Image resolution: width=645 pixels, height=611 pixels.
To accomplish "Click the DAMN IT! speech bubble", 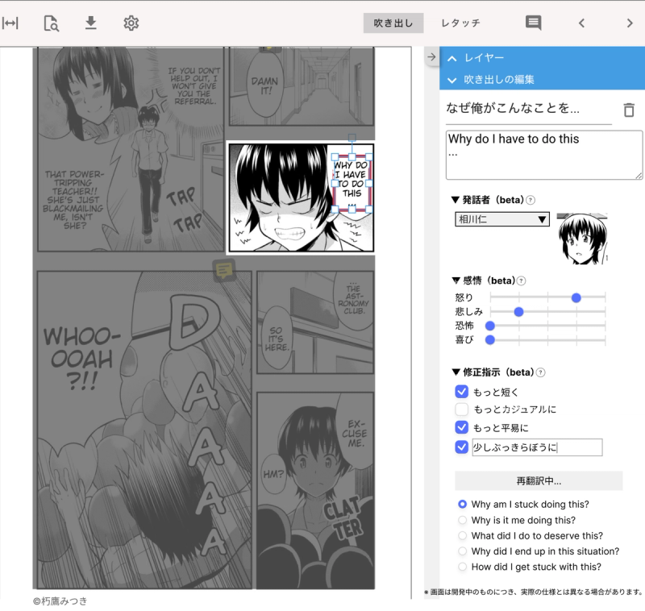I will click(264, 86).
